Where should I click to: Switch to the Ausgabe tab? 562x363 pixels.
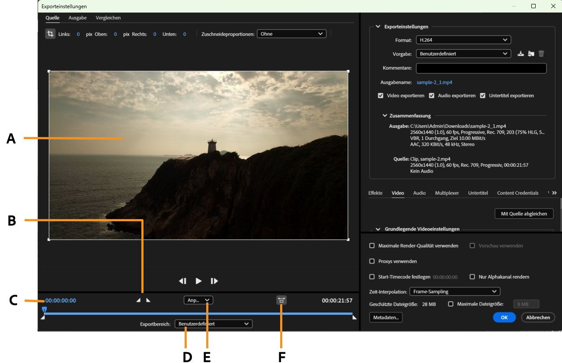[77, 18]
